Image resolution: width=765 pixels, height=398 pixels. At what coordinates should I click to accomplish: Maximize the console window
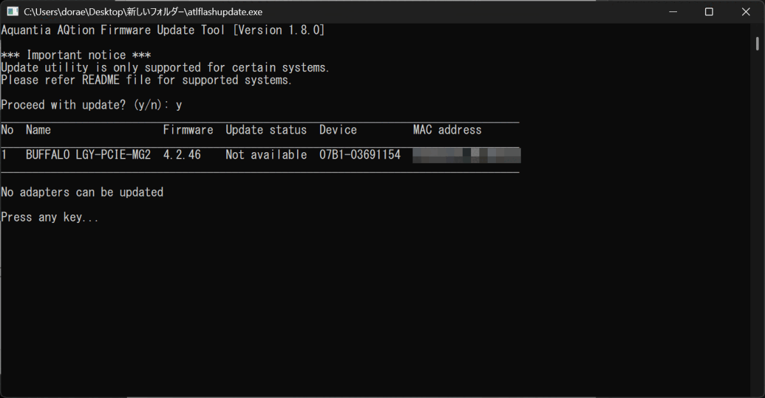709,12
